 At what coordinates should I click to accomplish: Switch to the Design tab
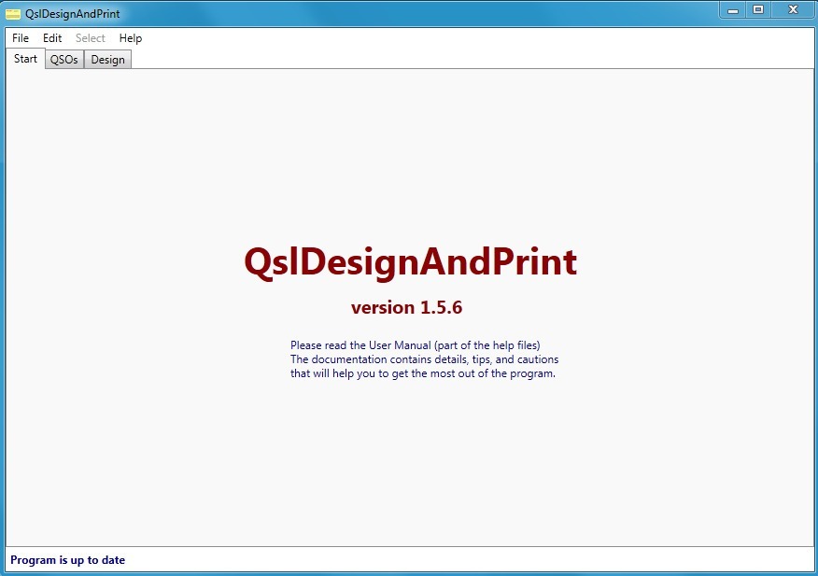pyautogui.click(x=107, y=60)
